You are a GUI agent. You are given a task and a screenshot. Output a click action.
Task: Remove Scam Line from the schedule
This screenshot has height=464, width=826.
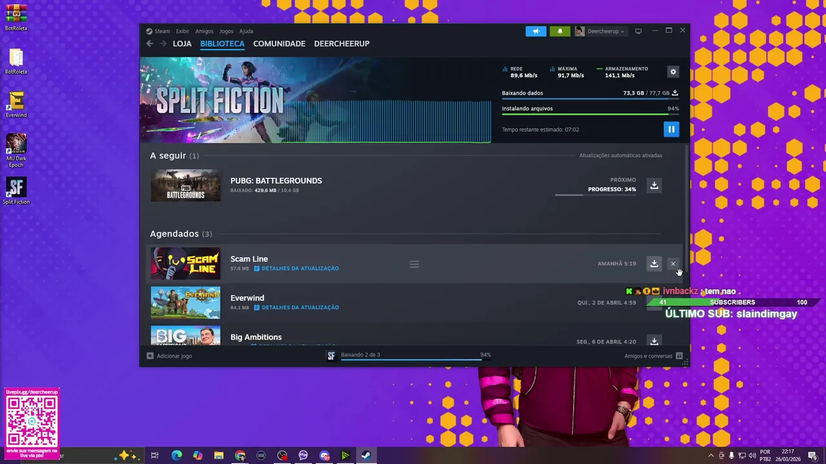673,264
